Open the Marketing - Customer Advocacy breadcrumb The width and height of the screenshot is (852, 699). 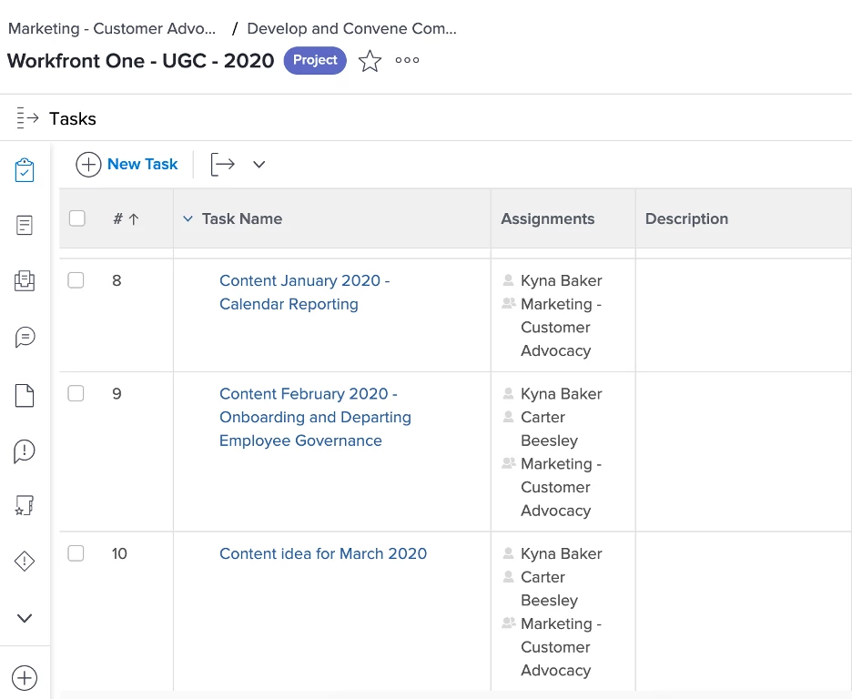[x=112, y=28]
